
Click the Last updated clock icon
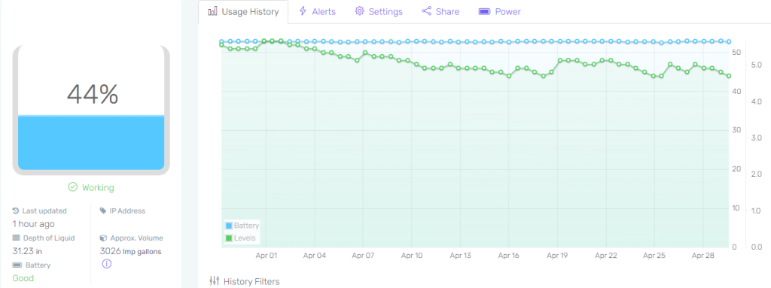point(16,211)
